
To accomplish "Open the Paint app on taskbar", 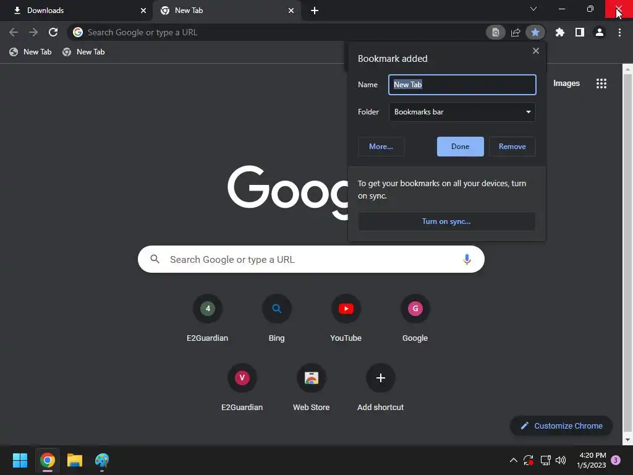I will pyautogui.click(x=102, y=460).
